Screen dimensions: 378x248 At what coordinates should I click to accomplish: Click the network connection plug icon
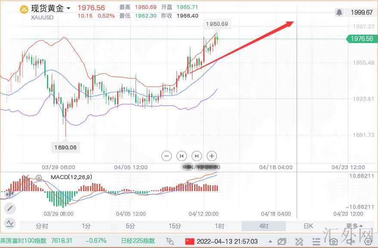pyautogui.click(x=170, y=241)
